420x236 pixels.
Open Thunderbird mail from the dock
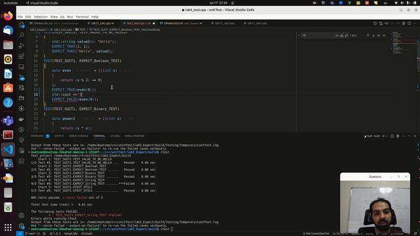tap(8, 31)
